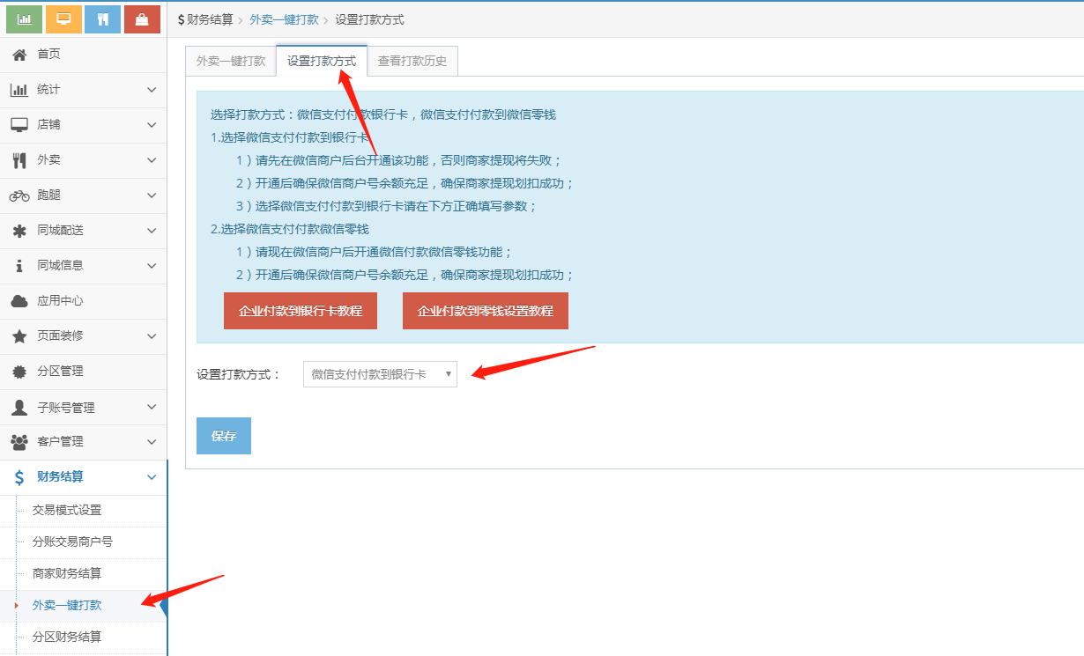
Task: Click the bicycle icon beside 跑腿
Action: [x=19, y=195]
